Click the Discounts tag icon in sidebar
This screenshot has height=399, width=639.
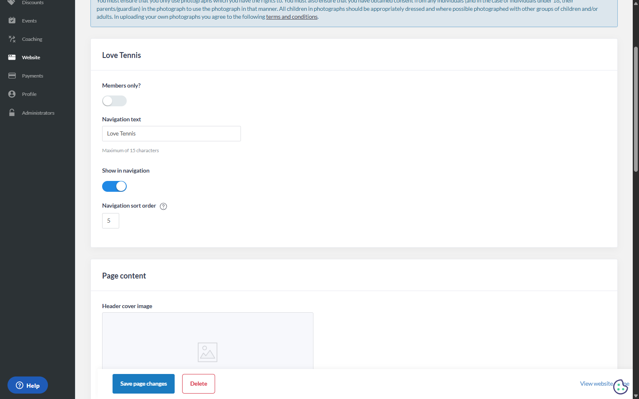[12, 2]
